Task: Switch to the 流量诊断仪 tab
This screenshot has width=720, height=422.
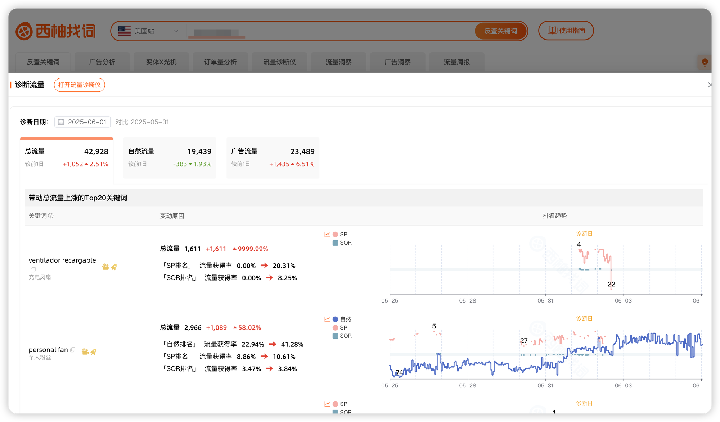Action: point(279,62)
